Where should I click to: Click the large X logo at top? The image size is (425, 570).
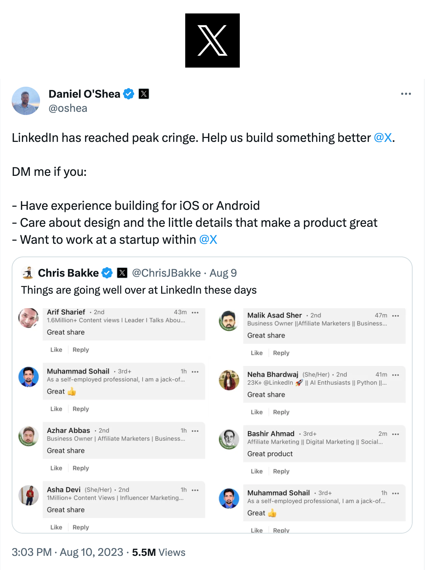212,40
